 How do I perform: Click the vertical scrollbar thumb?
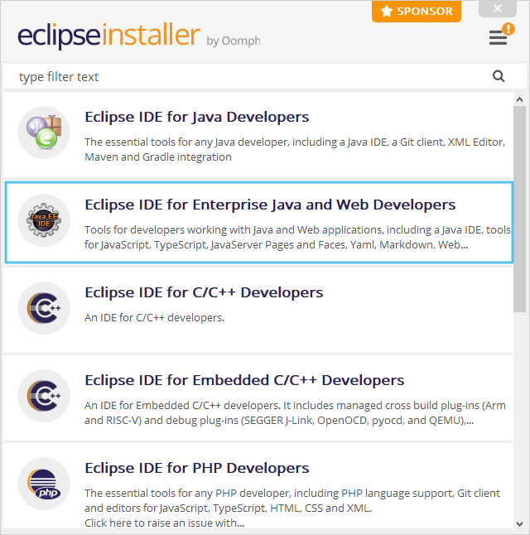(x=519, y=209)
